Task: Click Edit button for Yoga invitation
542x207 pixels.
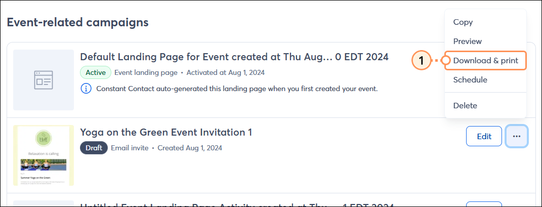Action: coord(484,136)
